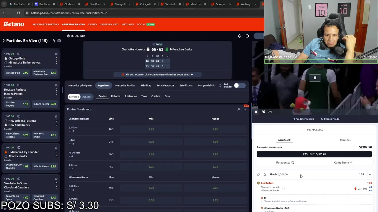Open the Mercados Rápidos tab
The image size is (378, 212).
pyautogui.click(x=126, y=85)
